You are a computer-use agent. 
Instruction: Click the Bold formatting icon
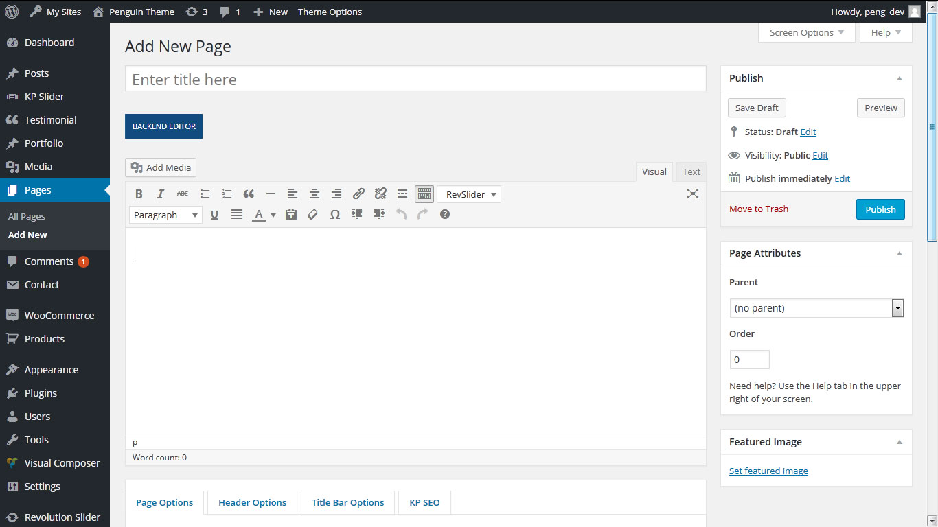(x=139, y=194)
